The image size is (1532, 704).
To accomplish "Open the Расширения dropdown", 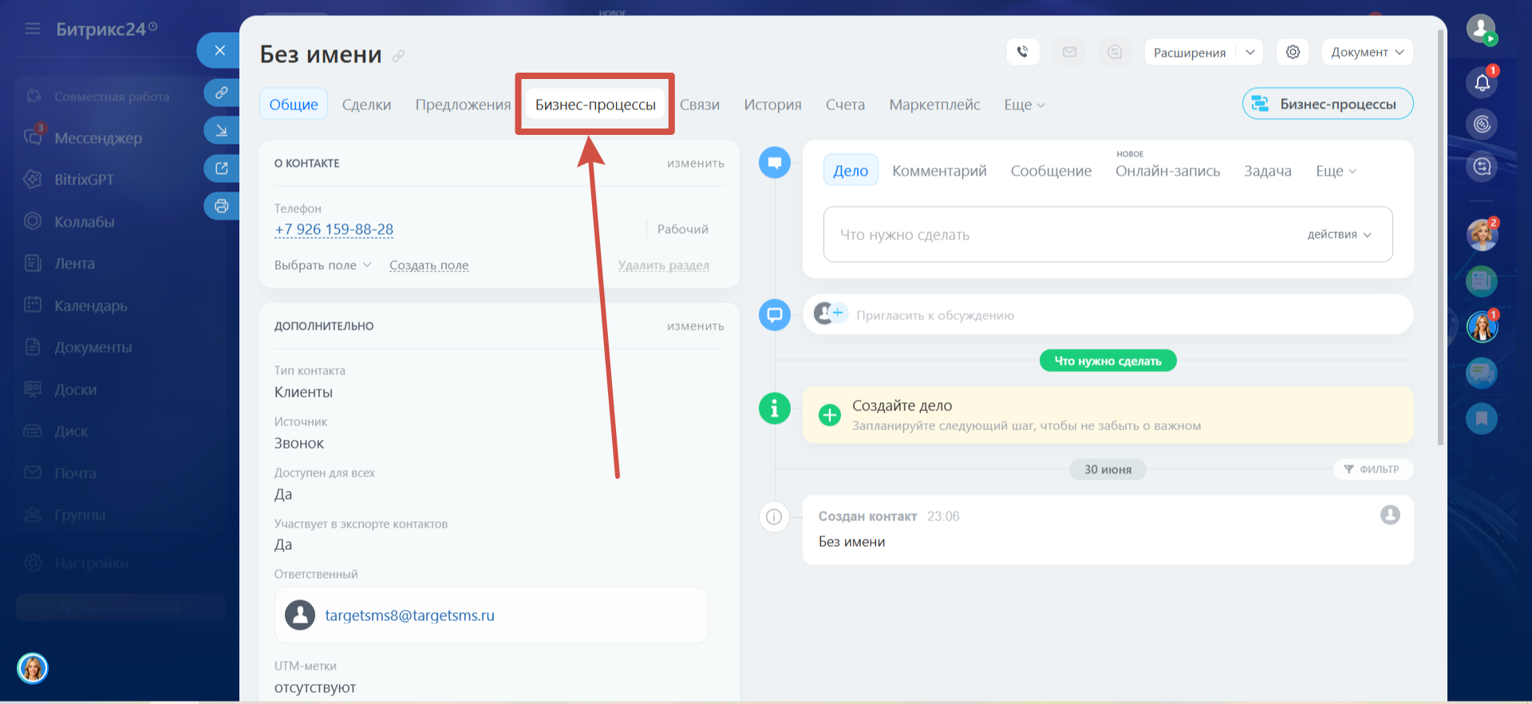I will click(1203, 52).
